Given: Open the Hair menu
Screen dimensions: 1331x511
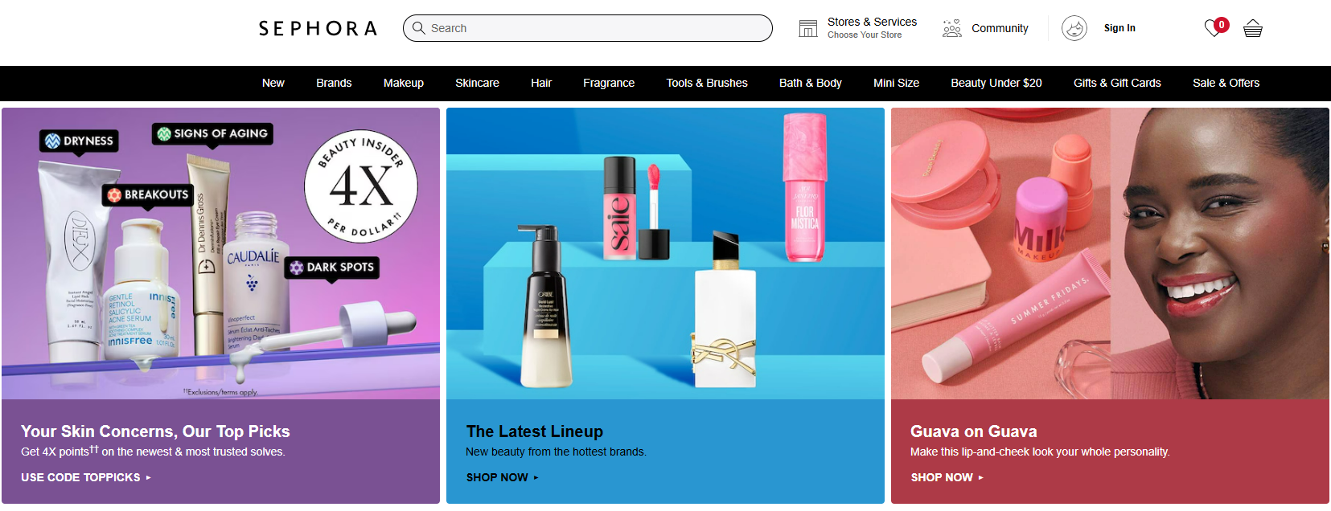Looking at the screenshot, I should 541,83.
